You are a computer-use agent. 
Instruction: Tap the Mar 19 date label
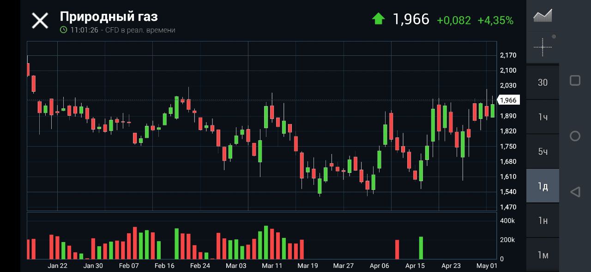click(308, 266)
